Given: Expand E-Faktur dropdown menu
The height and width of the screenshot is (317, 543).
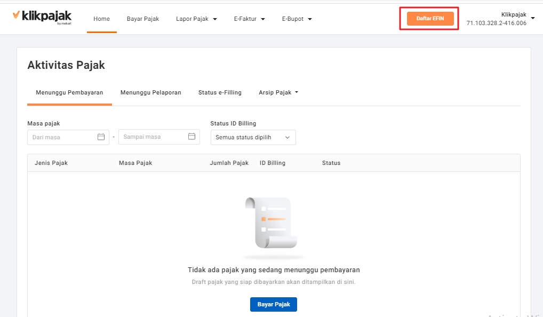Looking at the screenshot, I should click(249, 19).
